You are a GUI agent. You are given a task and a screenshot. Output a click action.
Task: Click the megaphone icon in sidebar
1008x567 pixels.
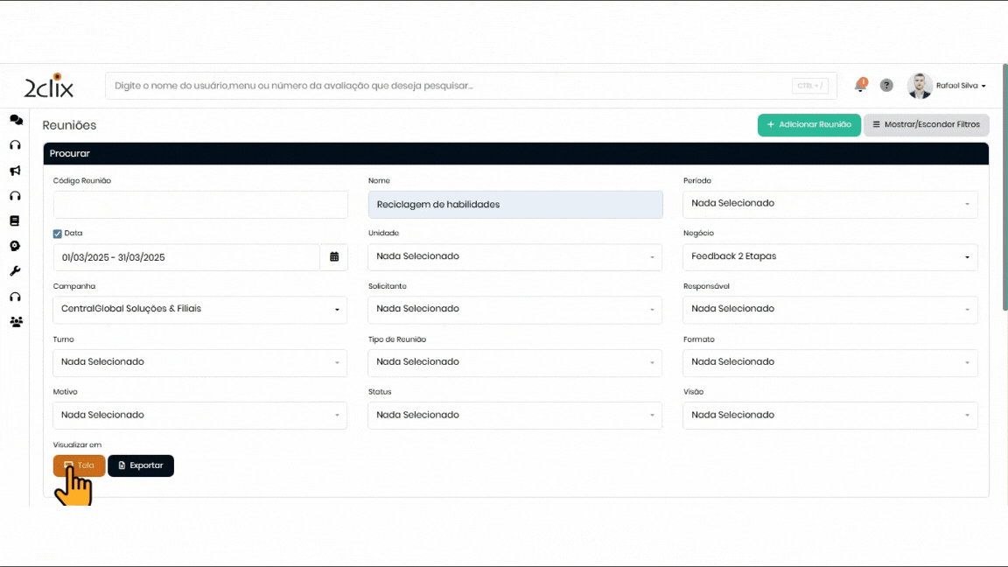(x=16, y=171)
